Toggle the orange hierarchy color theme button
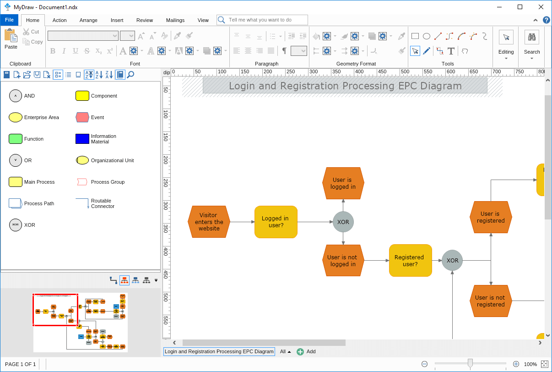 (x=124, y=280)
